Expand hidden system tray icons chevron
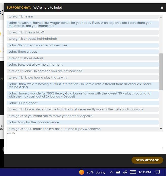 point(112,172)
